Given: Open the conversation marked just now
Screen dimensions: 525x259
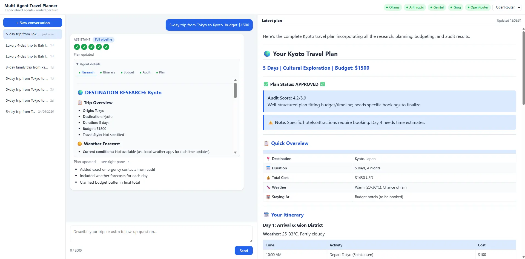Looking at the screenshot, I should coord(33,34).
